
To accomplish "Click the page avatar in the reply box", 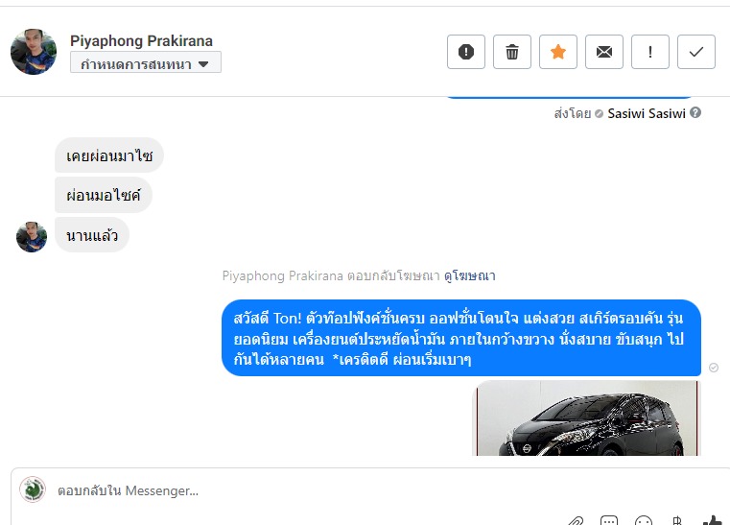I will pos(33,489).
